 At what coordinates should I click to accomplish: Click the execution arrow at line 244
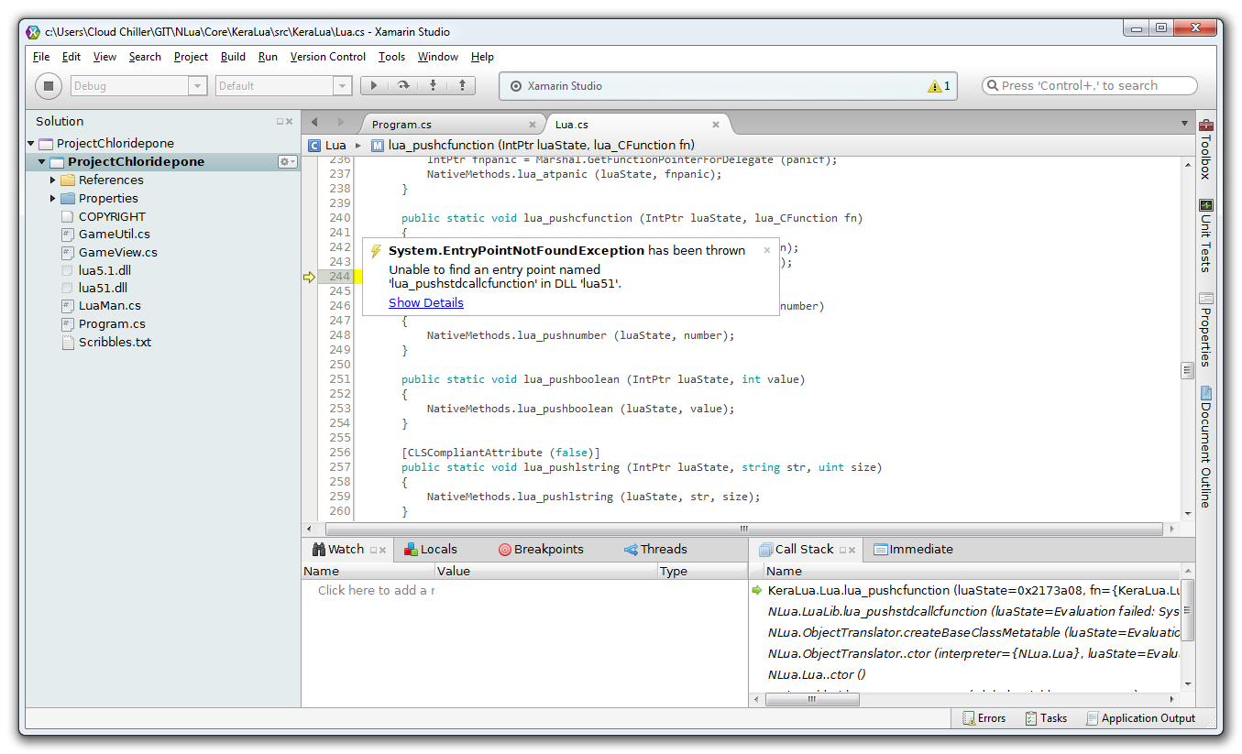coord(310,277)
